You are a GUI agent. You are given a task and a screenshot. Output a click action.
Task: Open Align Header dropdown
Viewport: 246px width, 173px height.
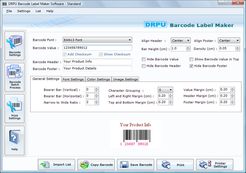(x=181, y=40)
